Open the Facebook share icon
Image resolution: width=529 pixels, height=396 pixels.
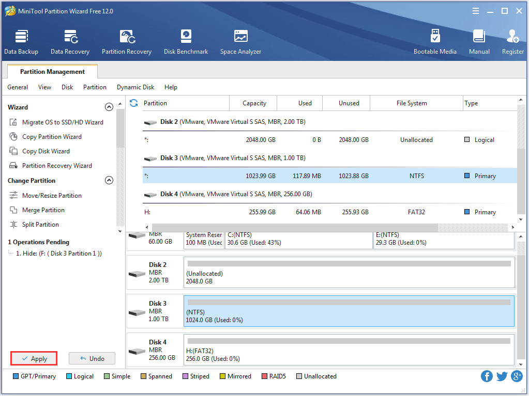pos(487,376)
